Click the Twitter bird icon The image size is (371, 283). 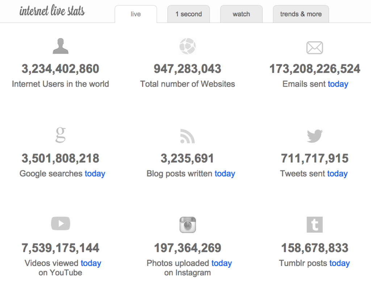pyautogui.click(x=315, y=136)
